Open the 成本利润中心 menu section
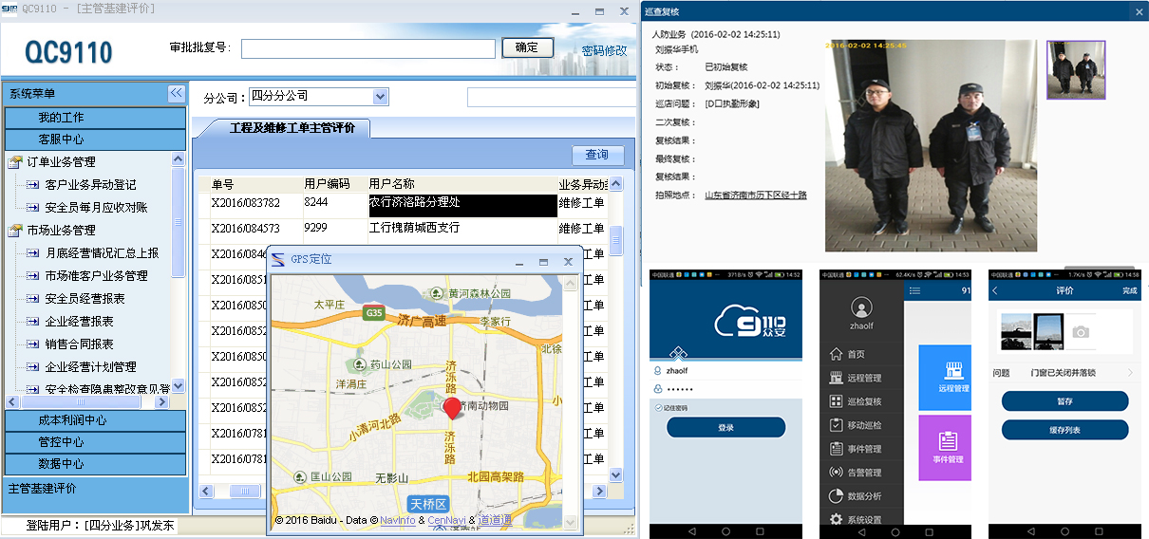Image resolution: width=1149 pixels, height=539 pixels. [95, 420]
